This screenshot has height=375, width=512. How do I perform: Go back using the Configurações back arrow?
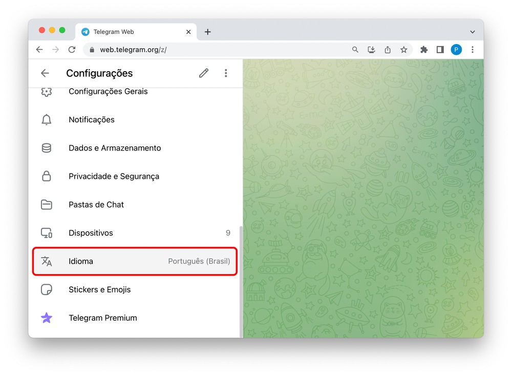pos(45,73)
